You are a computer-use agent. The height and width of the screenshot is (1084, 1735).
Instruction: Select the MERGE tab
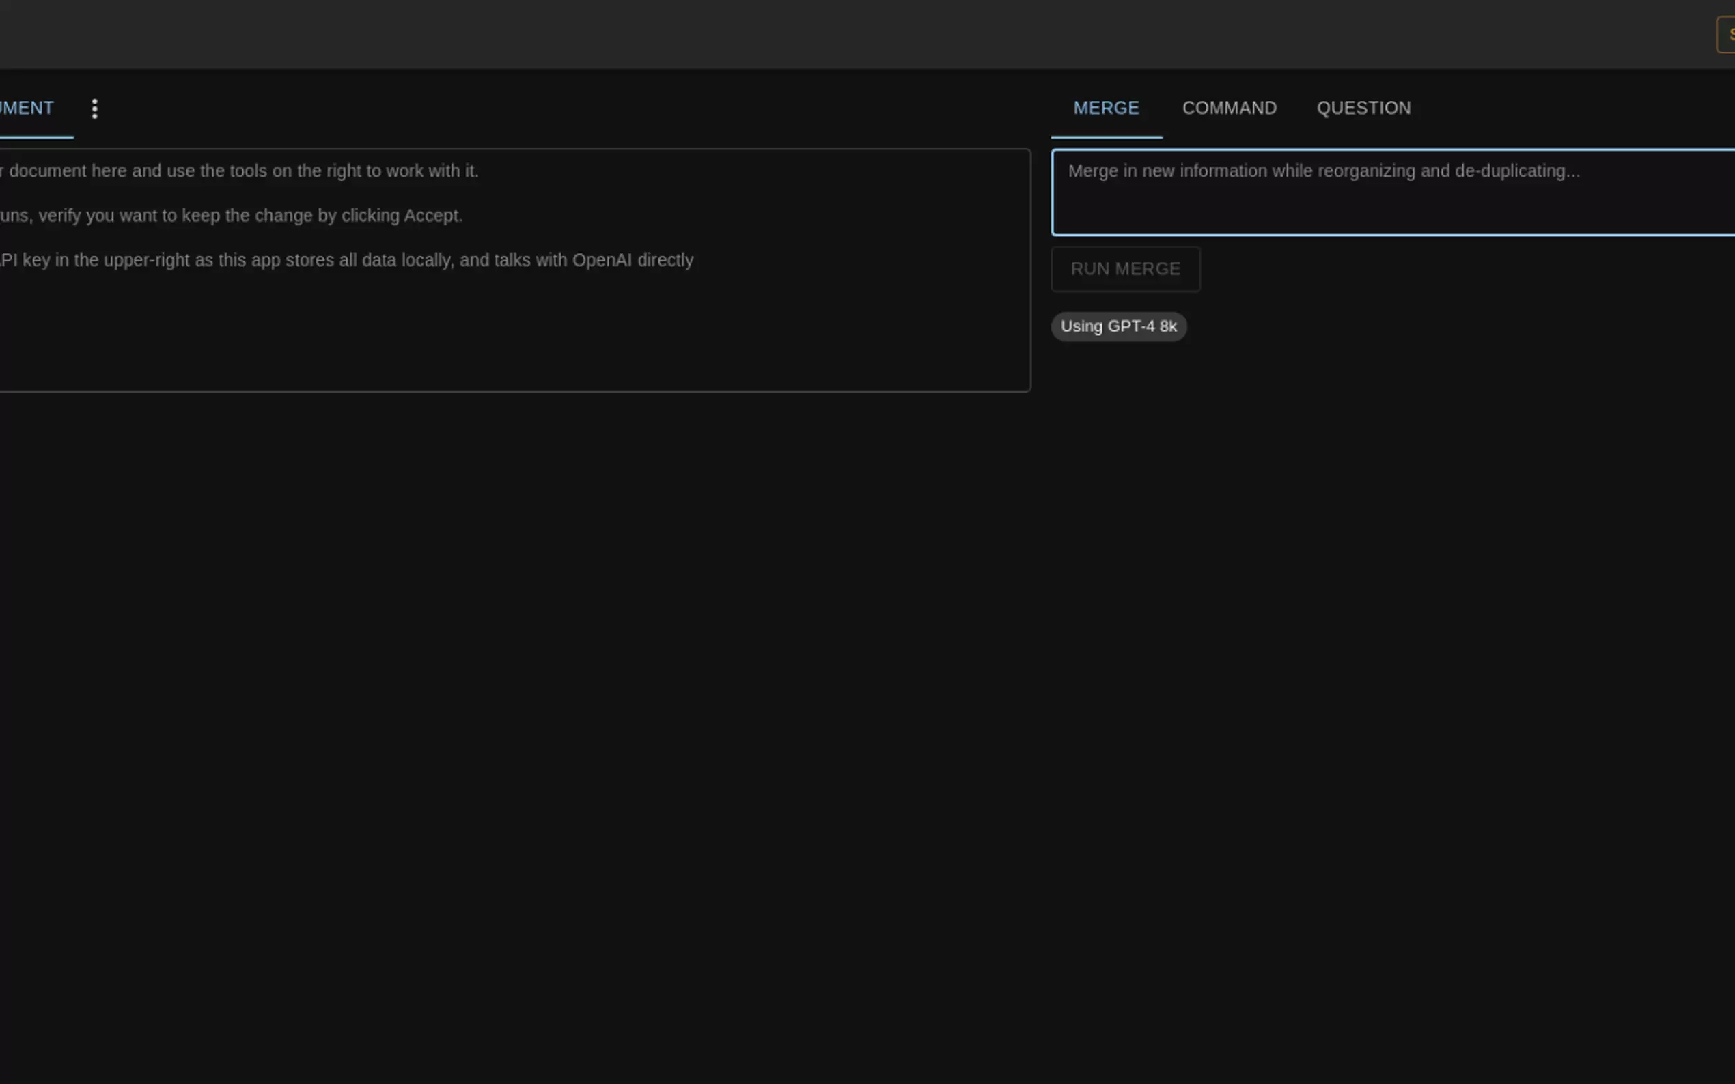[1105, 109]
